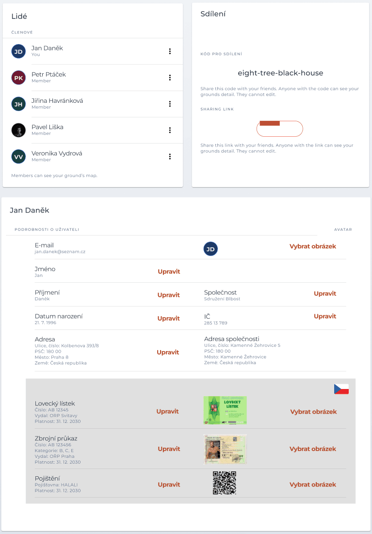Viewport: 372px width, 534px height.
Task: Select image for Zbrojní průkaz
Action: (313, 449)
